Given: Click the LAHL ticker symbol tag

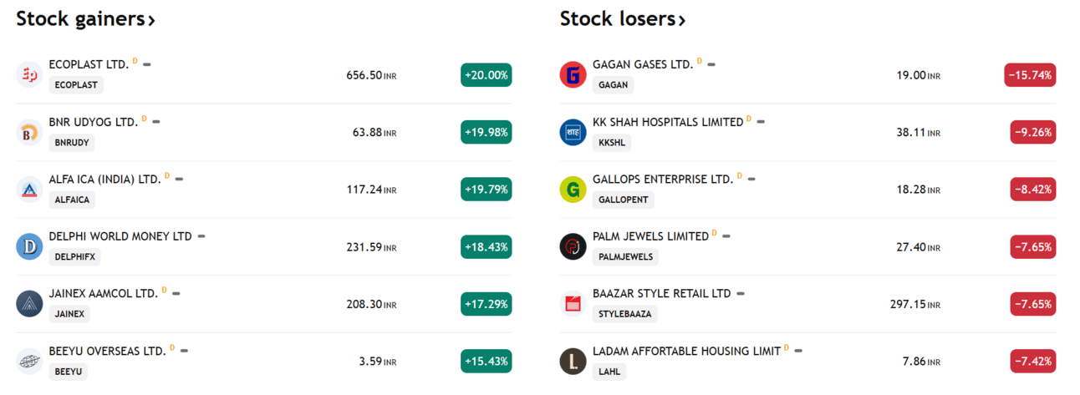Looking at the screenshot, I should (609, 372).
